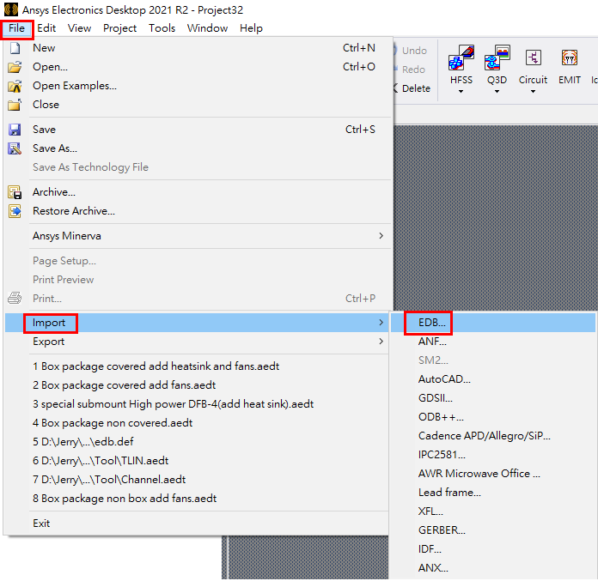Choose ANX... in Import submenu
598x581 pixels.
click(492, 567)
